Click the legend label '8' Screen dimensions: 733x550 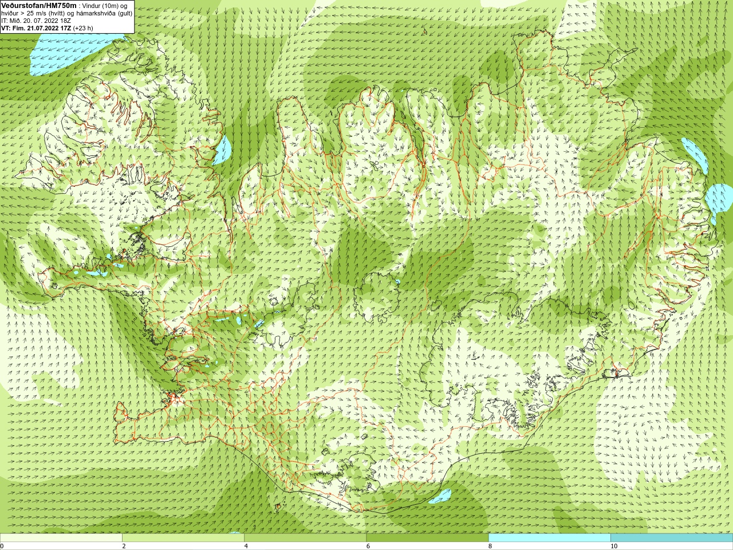click(x=491, y=546)
